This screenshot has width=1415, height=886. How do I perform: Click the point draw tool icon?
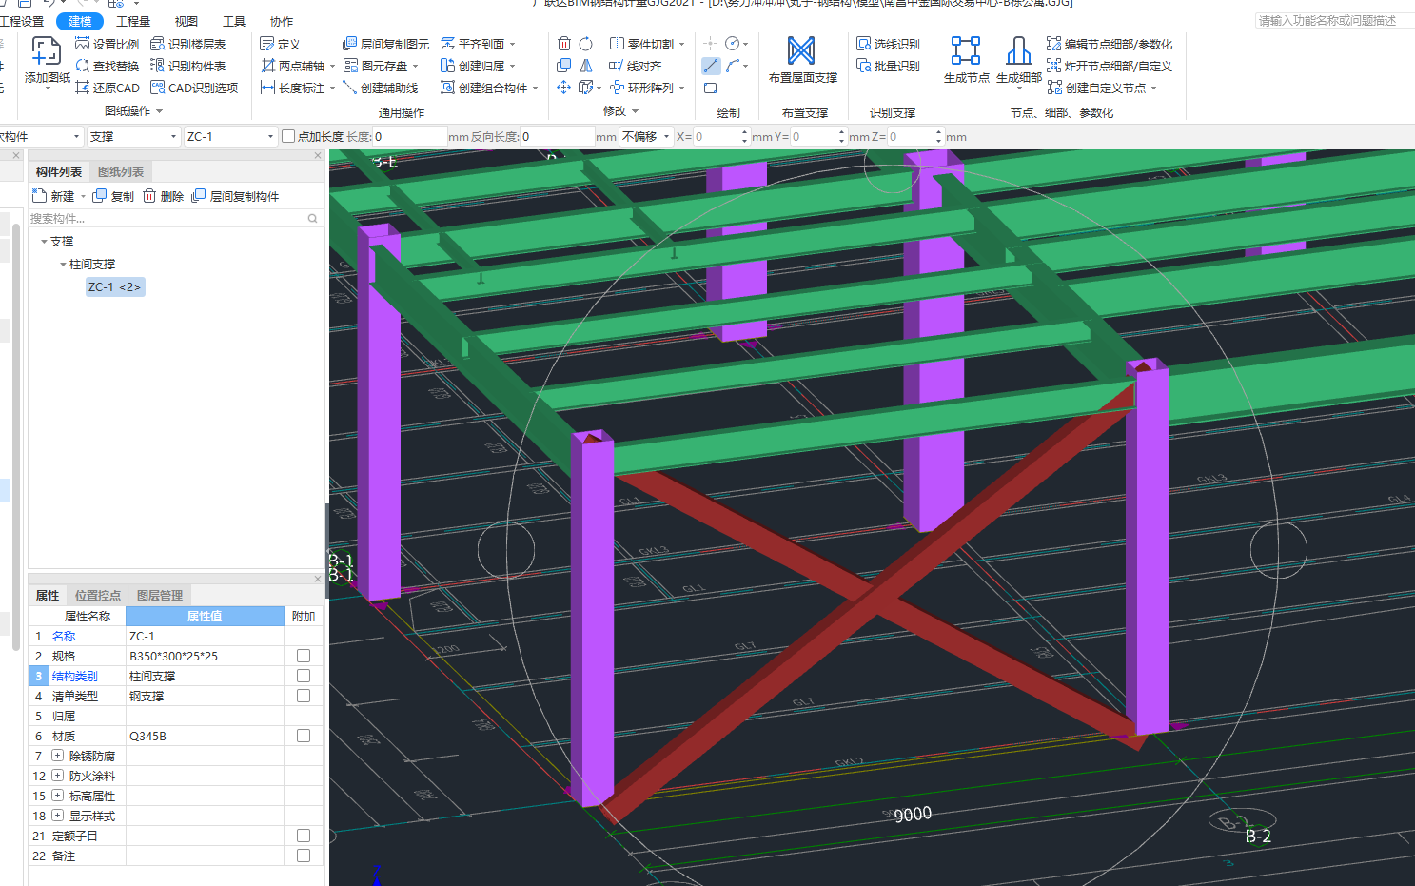tap(710, 44)
